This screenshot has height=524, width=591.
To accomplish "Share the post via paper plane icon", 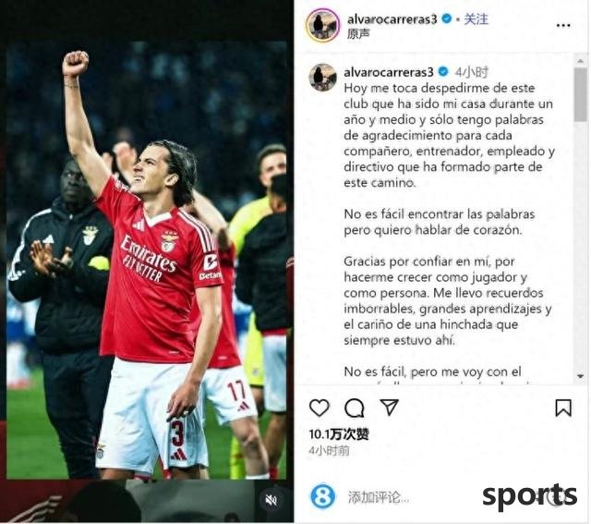I will click(390, 408).
